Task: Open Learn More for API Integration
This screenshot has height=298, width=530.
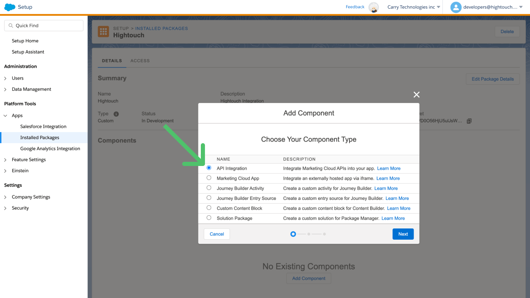Action: point(389,168)
